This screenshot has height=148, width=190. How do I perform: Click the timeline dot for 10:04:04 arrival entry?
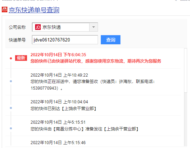[11, 108]
